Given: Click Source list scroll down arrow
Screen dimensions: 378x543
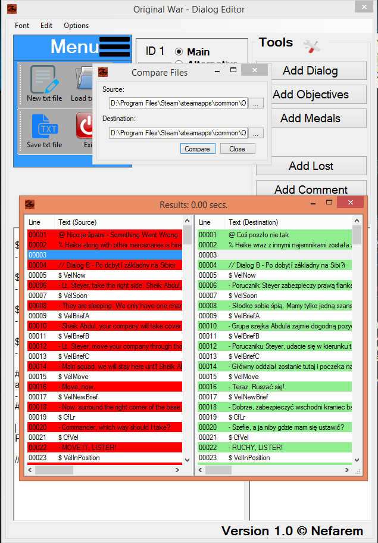Looking at the screenshot, I should pyautogui.click(x=187, y=460).
